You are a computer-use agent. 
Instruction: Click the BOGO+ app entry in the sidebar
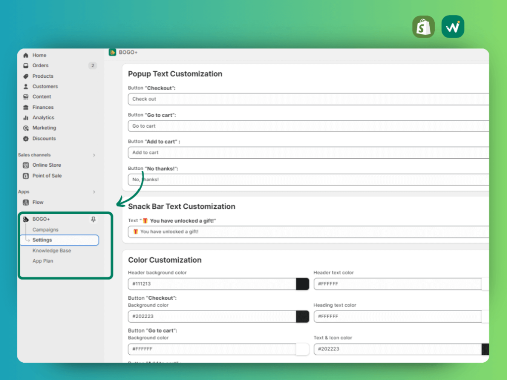pos(41,219)
